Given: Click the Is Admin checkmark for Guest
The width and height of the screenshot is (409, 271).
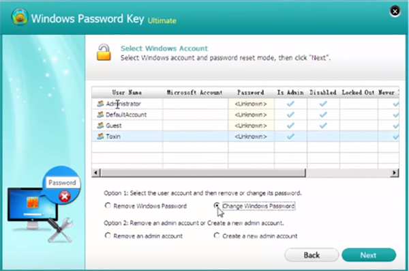Looking at the screenshot, I should pos(290,126).
